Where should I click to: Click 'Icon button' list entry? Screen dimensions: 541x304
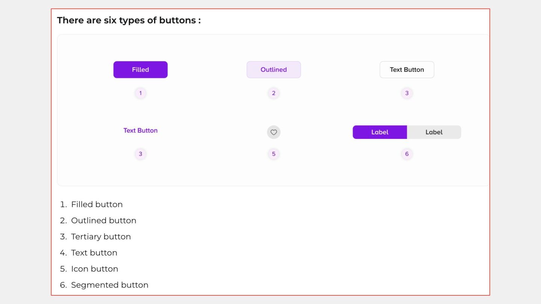tap(95, 269)
